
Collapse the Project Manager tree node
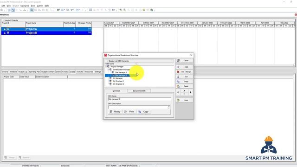106,67
